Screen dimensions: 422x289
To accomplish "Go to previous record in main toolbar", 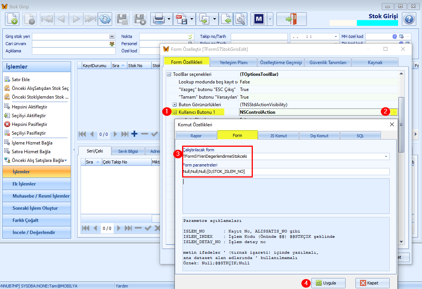I will 61,19.
